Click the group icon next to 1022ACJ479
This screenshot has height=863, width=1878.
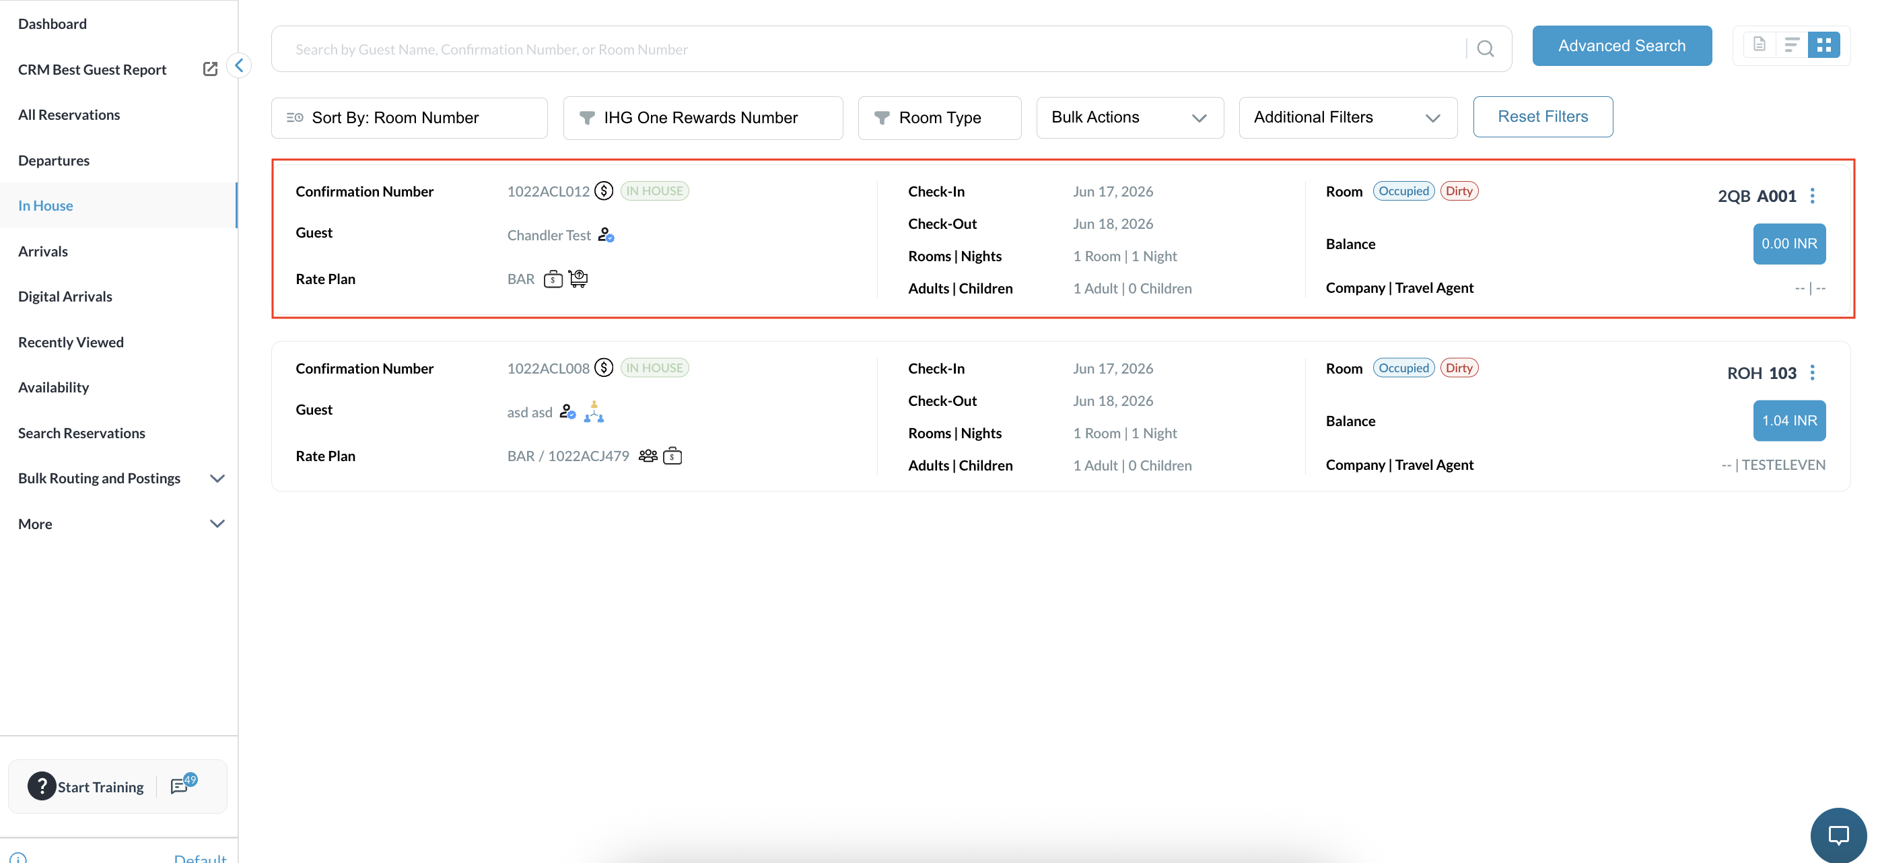point(648,456)
